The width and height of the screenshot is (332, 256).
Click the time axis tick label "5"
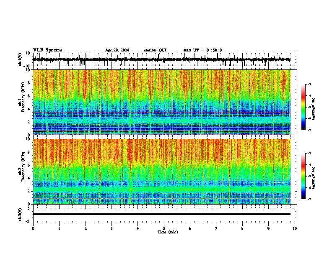[x=164, y=228]
